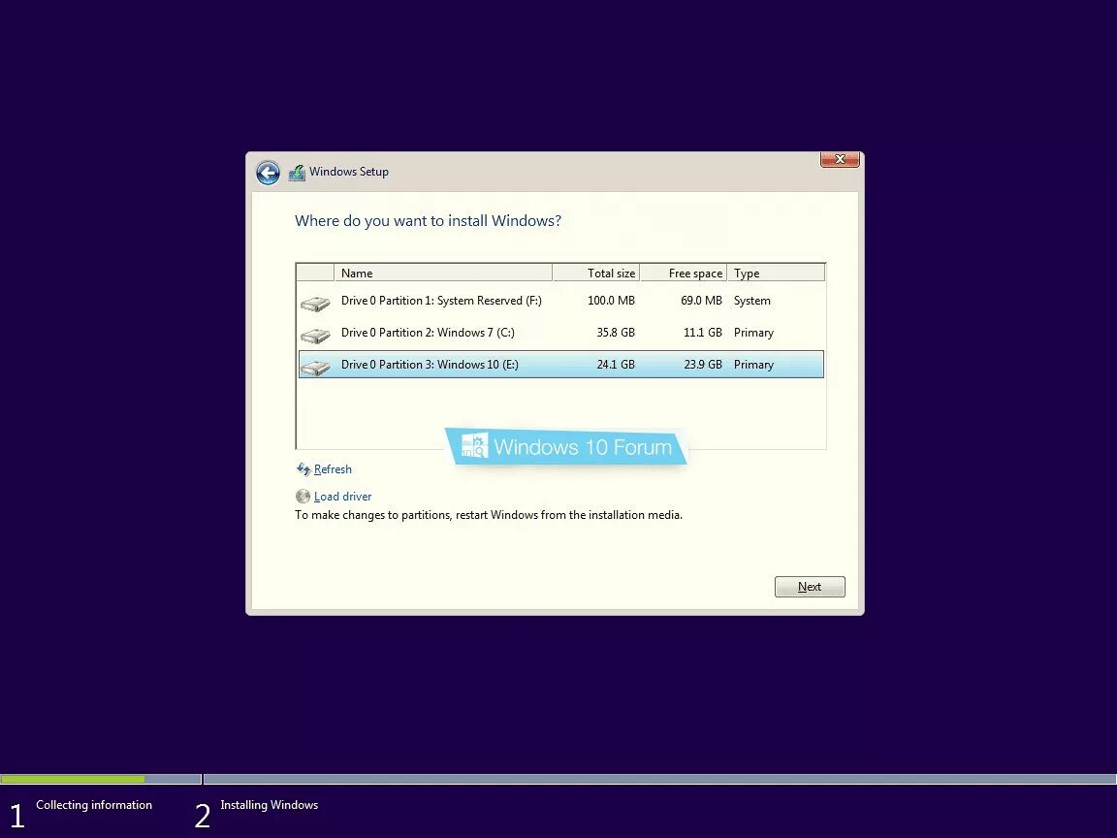The width and height of the screenshot is (1117, 838).
Task: Refresh the partition list
Action: (333, 468)
